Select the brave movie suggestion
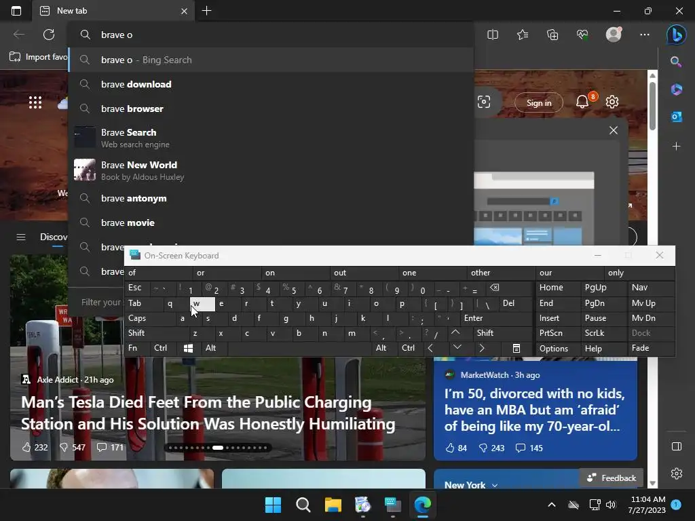 click(x=271, y=223)
